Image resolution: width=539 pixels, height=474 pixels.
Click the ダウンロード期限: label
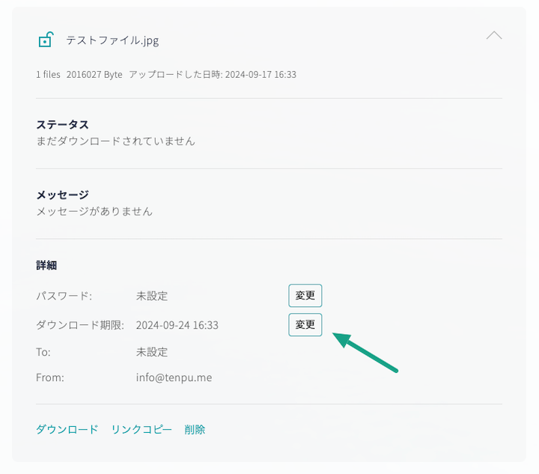[80, 325]
